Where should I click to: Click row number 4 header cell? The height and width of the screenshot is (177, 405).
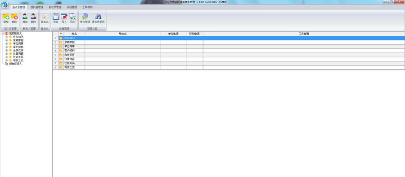(55, 51)
